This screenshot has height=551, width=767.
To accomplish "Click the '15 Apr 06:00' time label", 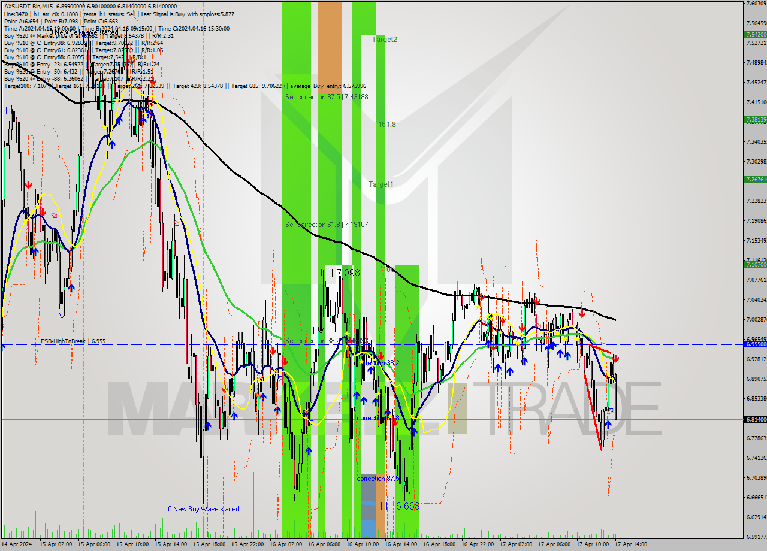I will point(94,544).
